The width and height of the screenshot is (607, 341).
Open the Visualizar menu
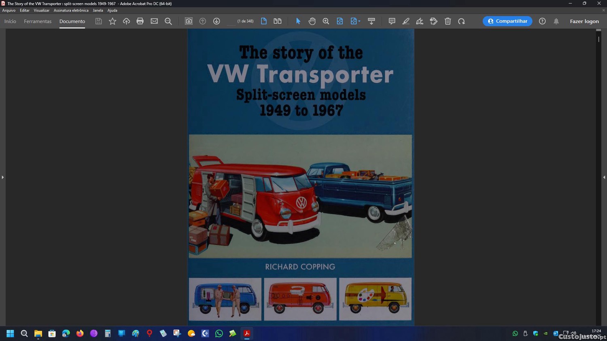click(x=41, y=11)
